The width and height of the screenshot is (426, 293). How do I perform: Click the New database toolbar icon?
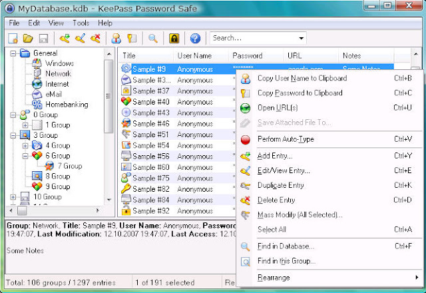tap(13, 39)
